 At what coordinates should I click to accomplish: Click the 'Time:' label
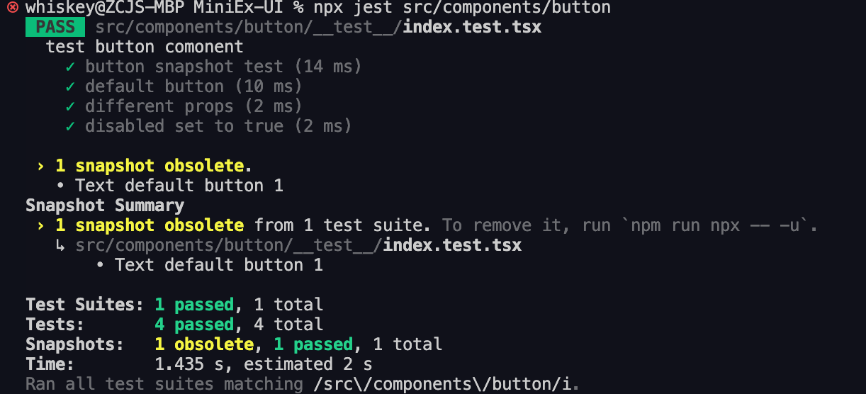pos(50,364)
